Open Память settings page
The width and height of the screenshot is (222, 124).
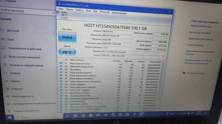pos(15,81)
